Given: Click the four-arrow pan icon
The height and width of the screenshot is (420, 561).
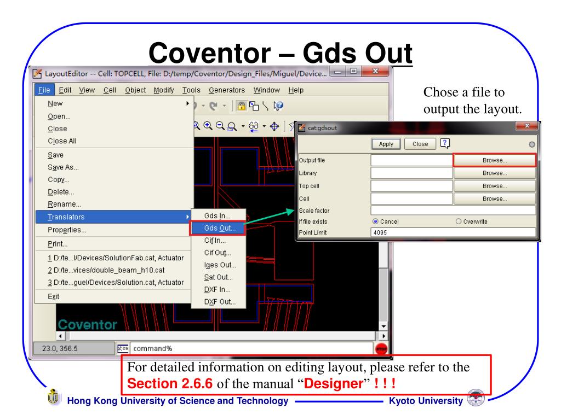Looking at the screenshot, I should click(274, 126).
